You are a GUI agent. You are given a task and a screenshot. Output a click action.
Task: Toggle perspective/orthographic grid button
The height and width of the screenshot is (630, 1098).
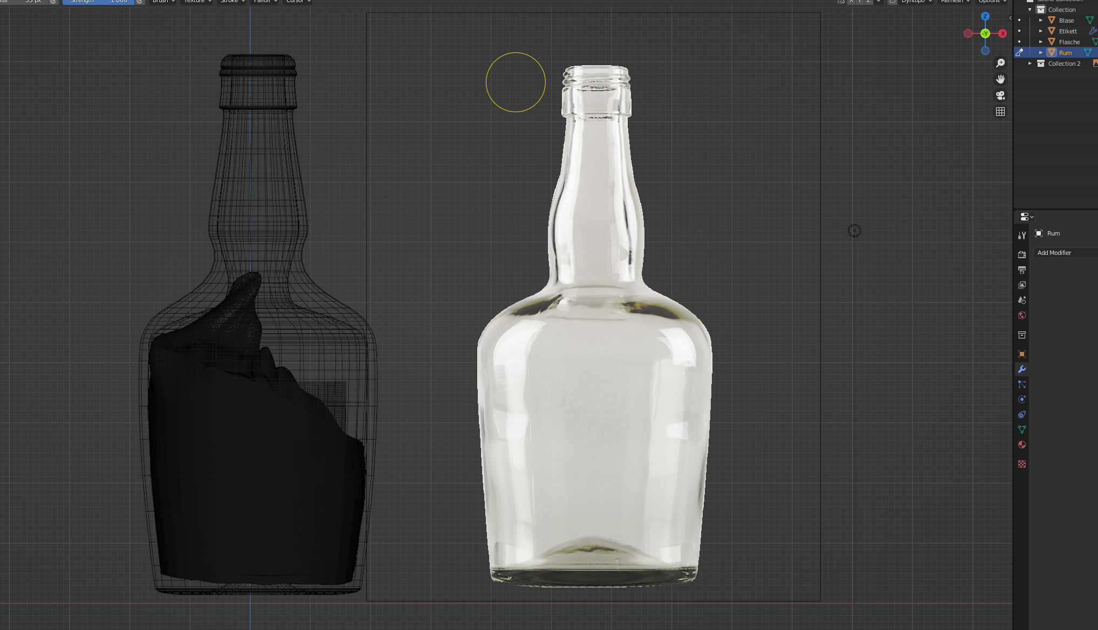point(1000,112)
